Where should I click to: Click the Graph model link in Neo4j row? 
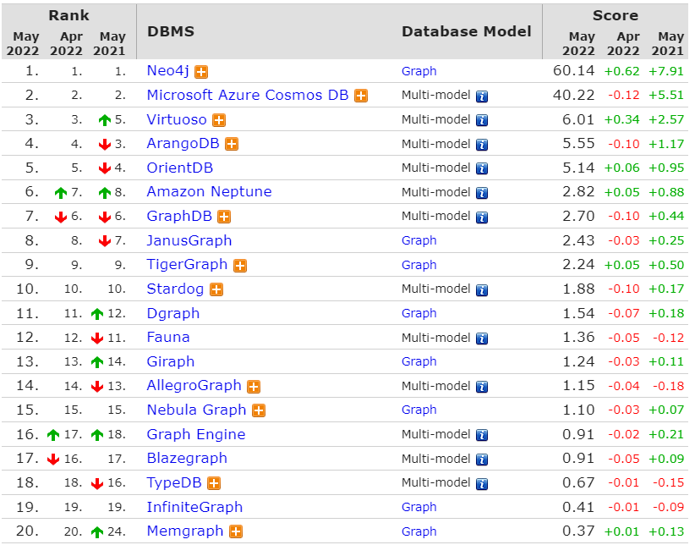[x=419, y=71]
